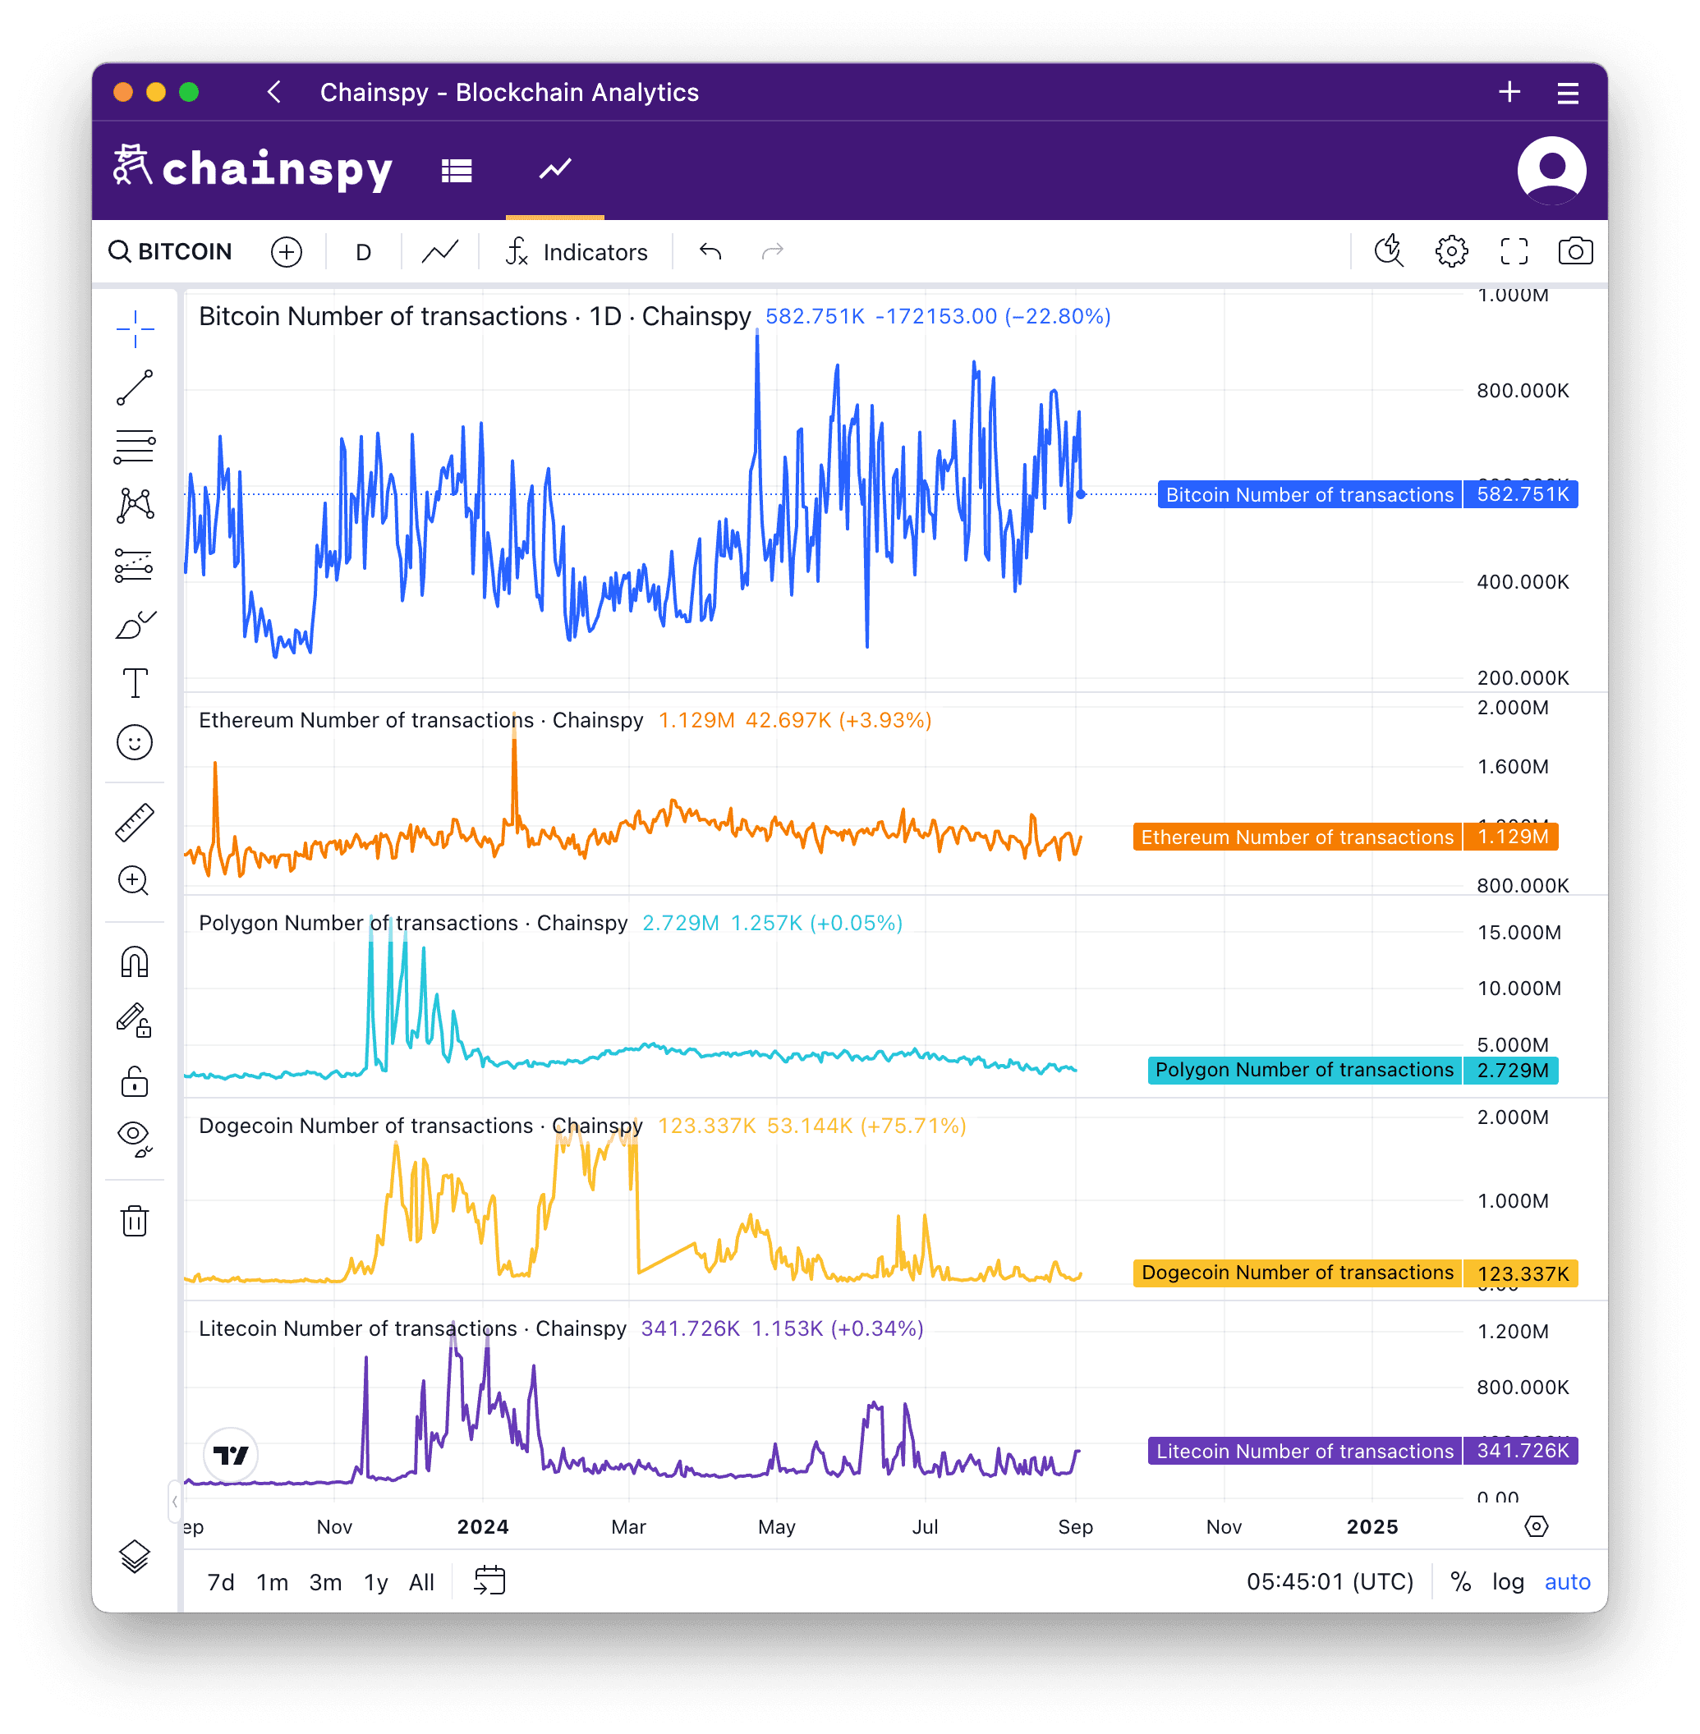The height and width of the screenshot is (1734, 1700).
Task: Select the trend line drawing tool
Action: [x=135, y=388]
